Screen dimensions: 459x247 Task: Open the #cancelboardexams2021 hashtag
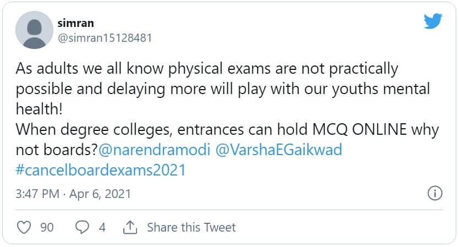(101, 170)
